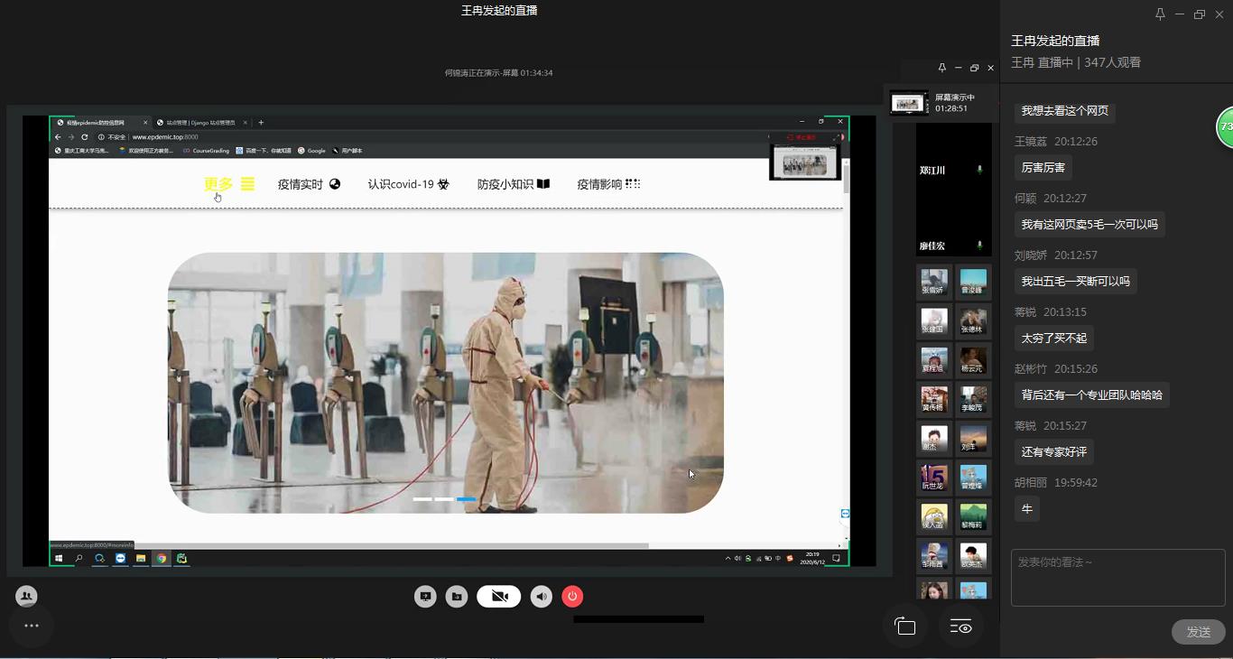The height and width of the screenshot is (659, 1233).
Task: Open the 防疫小知识 navigation item
Action: [x=513, y=184]
